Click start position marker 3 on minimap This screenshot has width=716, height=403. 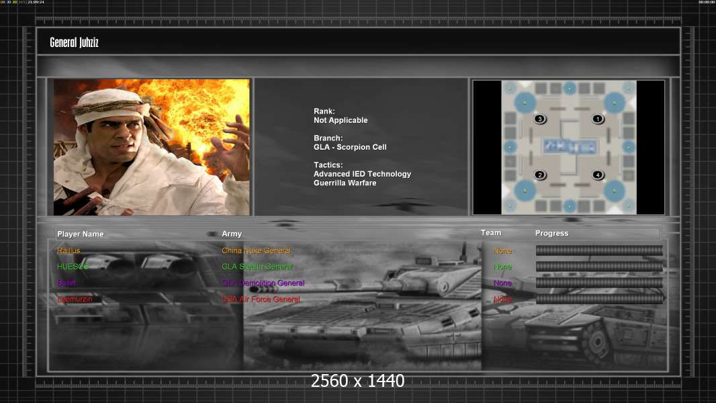click(x=540, y=119)
